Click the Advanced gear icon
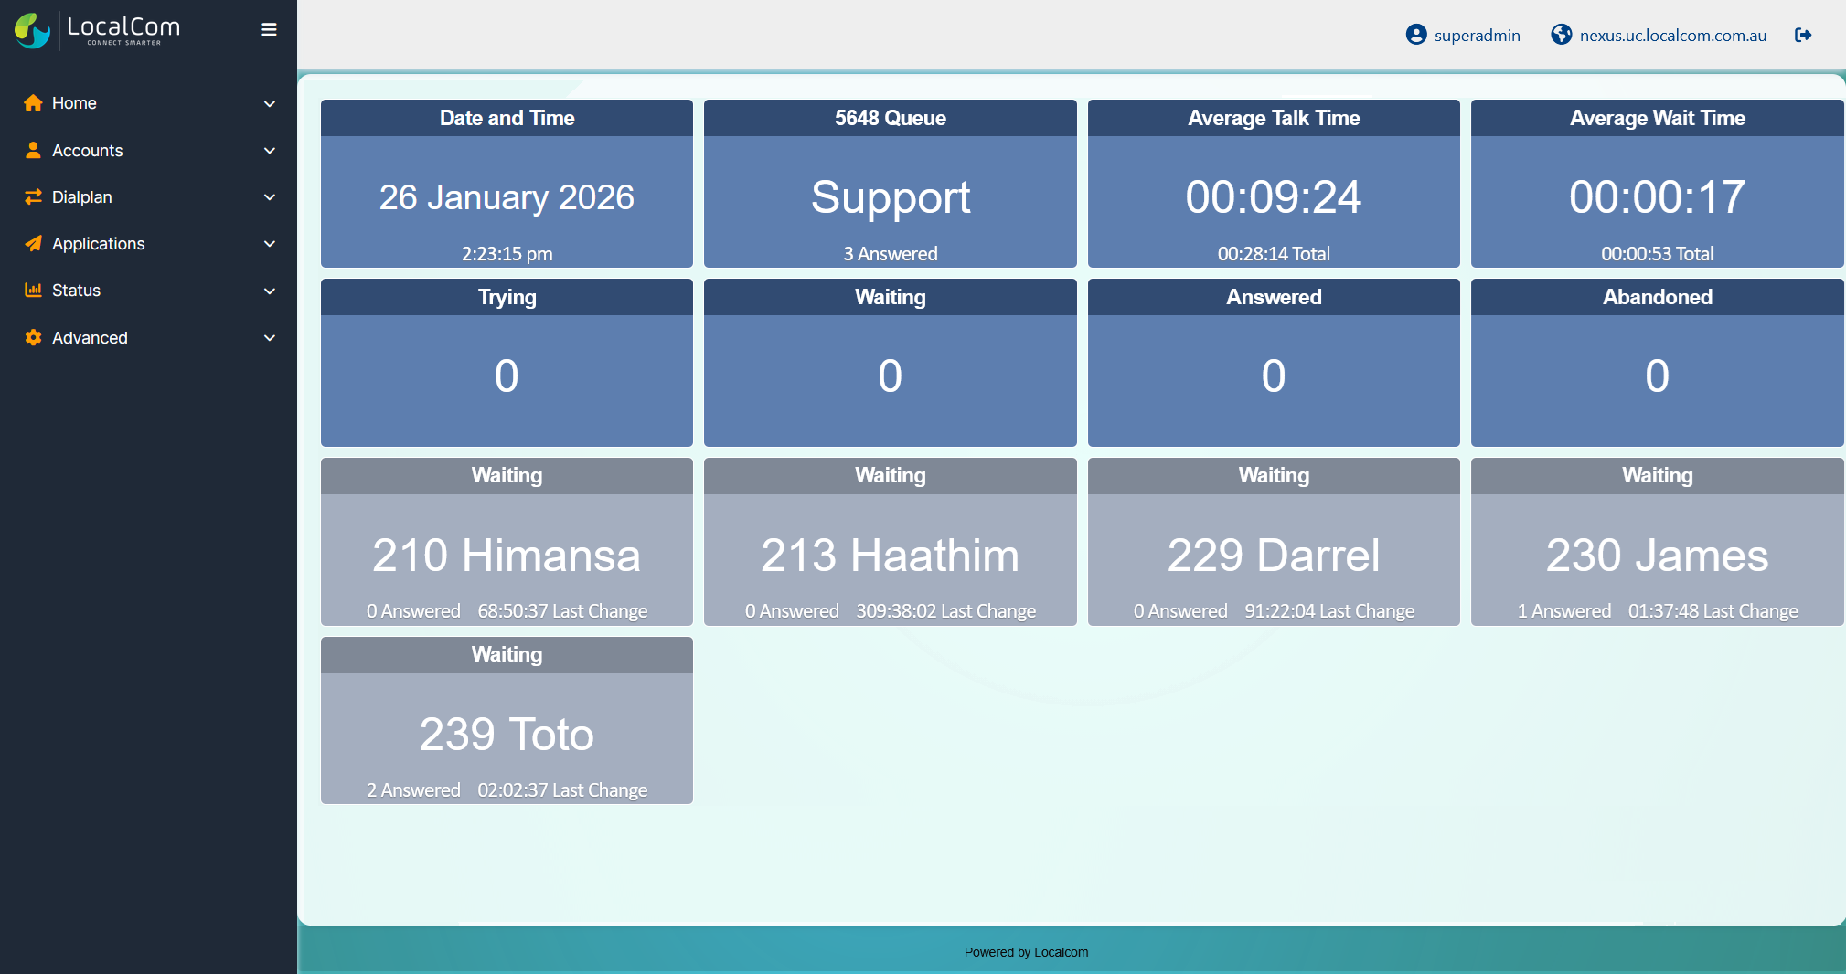 click(33, 338)
